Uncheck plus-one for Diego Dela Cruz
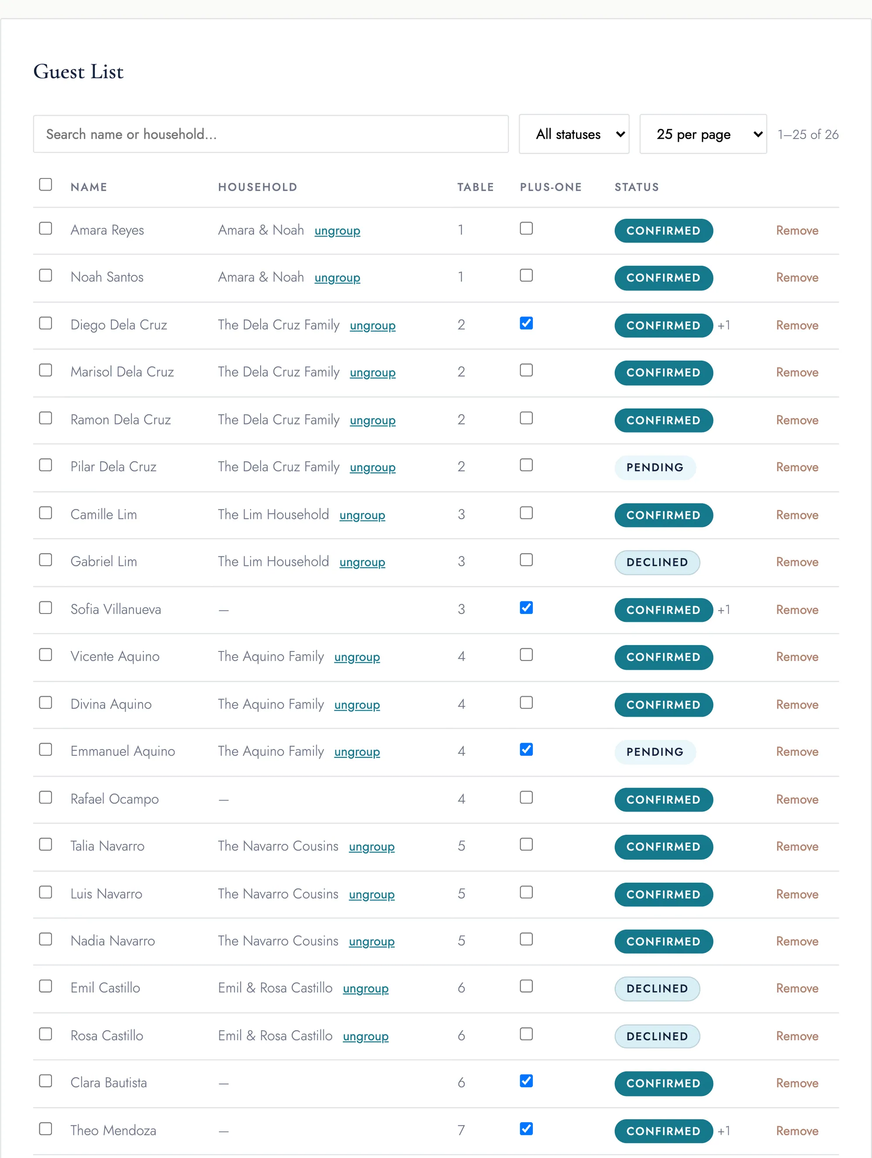Viewport: 872px width, 1158px height. coord(526,323)
